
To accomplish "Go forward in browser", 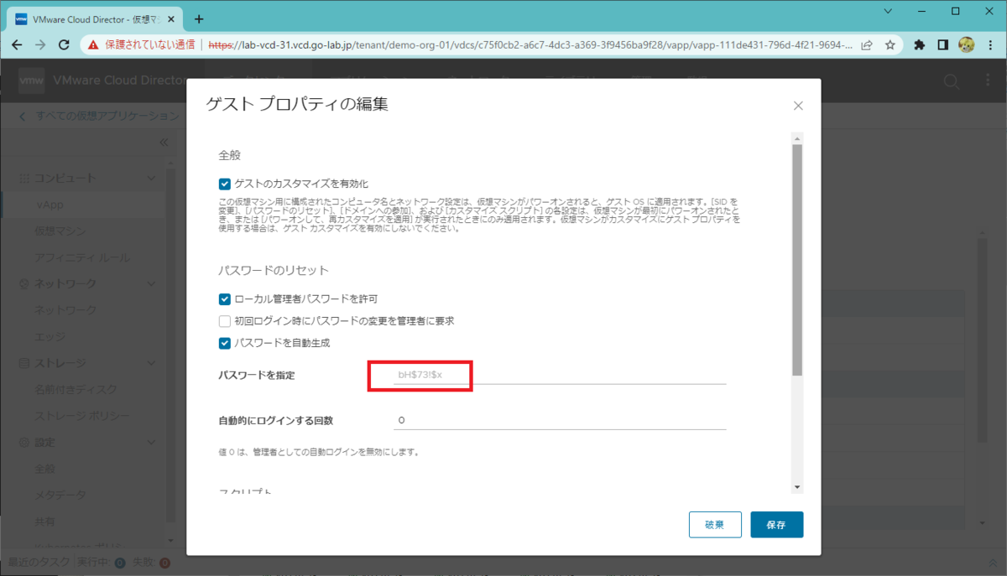I will [40, 45].
